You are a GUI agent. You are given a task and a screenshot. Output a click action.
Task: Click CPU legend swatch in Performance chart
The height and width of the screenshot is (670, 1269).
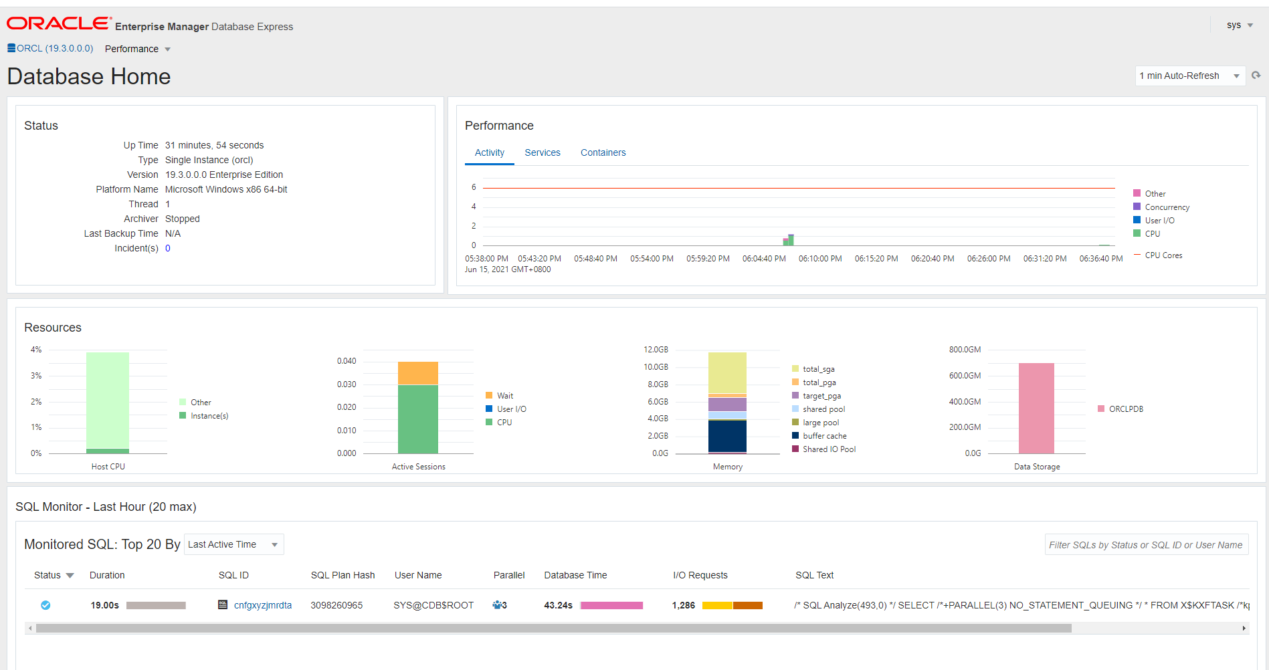click(1137, 233)
